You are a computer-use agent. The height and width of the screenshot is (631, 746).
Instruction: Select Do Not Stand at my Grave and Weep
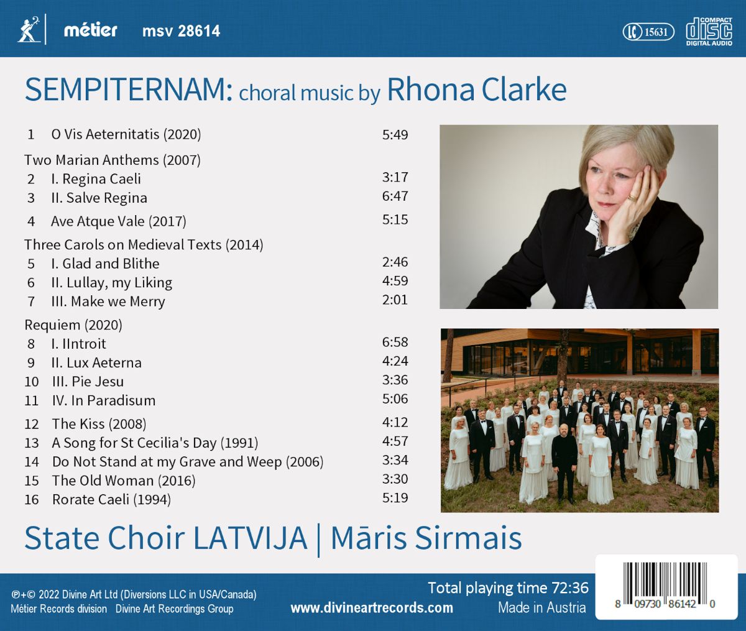(187, 462)
